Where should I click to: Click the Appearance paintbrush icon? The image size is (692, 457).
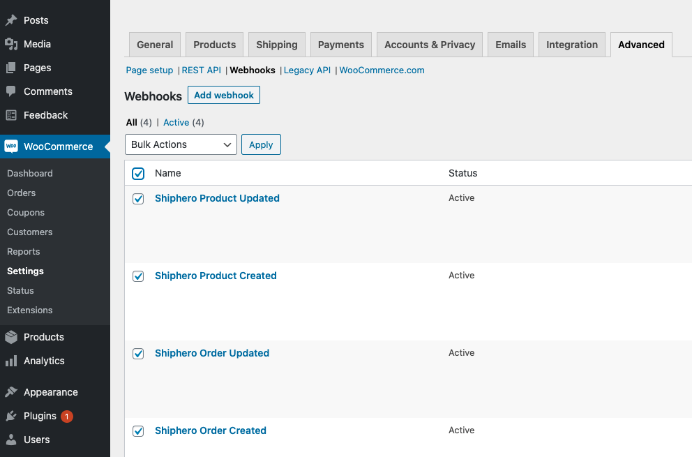(11, 392)
